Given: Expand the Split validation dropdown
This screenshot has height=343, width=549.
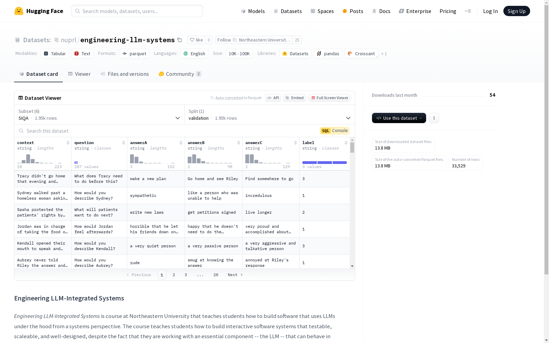Looking at the screenshot, I should pos(269,115).
